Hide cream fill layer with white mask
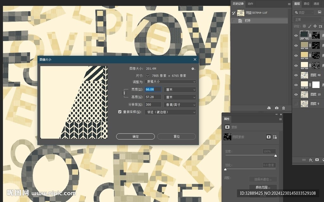The height and width of the screenshot is (202, 324). [296, 85]
